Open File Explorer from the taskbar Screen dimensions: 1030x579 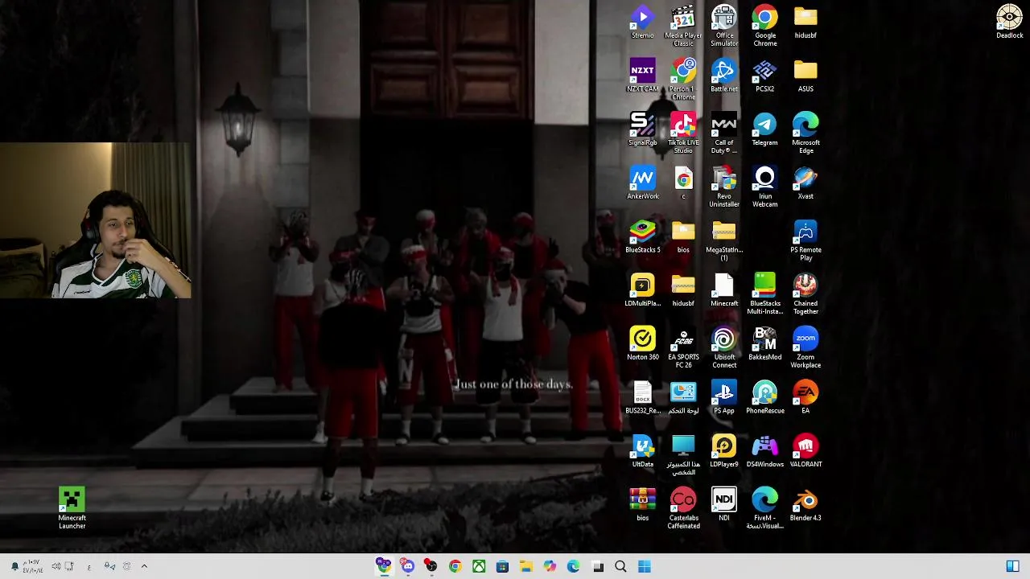point(525,567)
